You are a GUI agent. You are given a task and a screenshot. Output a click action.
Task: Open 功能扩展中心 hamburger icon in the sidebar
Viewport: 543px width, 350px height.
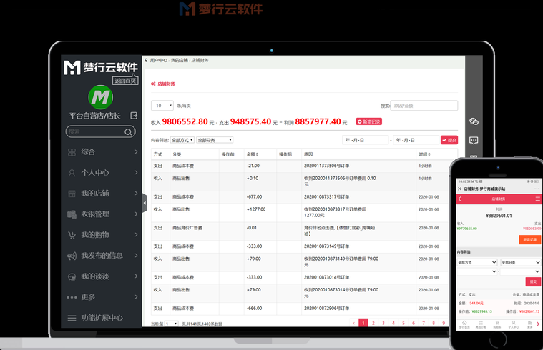(72, 318)
